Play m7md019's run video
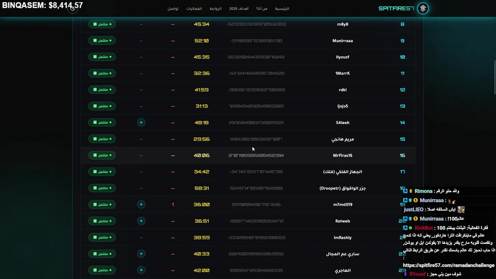The height and width of the screenshot is (279, 496). pyautogui.click(x=141, y=204)
